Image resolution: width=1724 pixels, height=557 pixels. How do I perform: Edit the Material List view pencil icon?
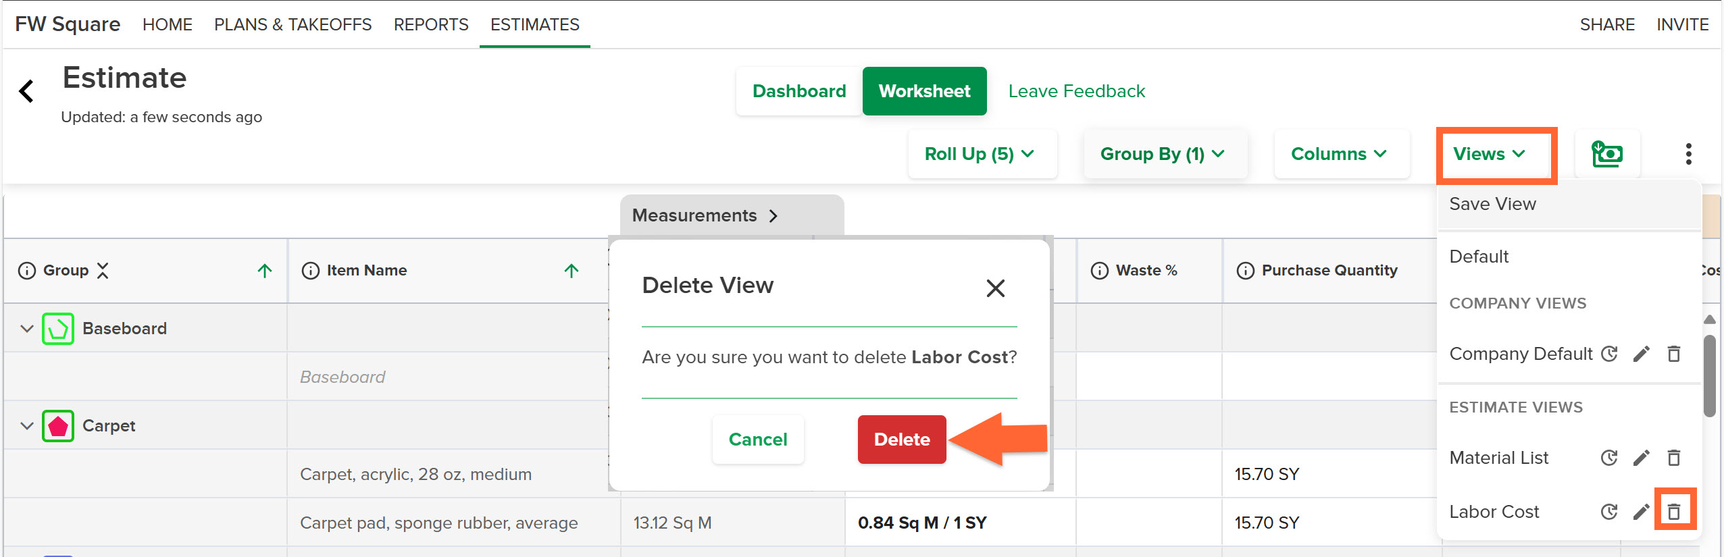[x=1641, y=458]
